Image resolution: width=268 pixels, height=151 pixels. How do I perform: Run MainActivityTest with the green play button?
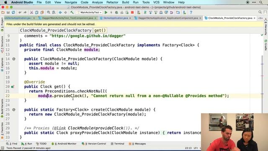tap(106, 12)
